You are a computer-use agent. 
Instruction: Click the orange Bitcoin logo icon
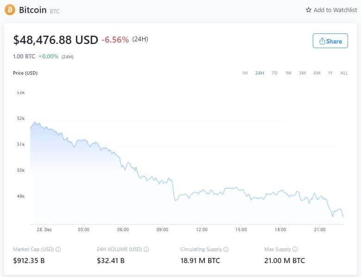[10, 10]
